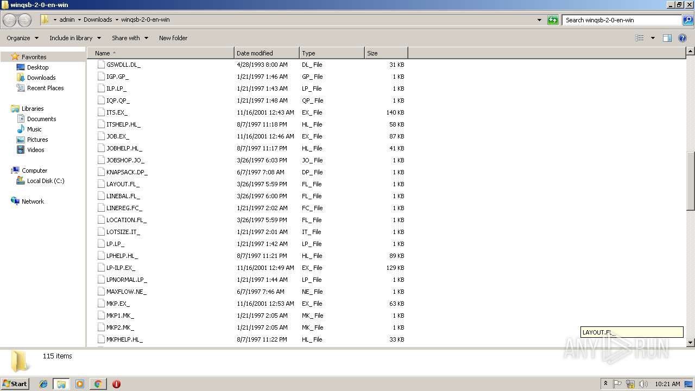Viewport: 695px width, 391px height.
Task: Select the file KNAPSACK.DP_
Action: (127, 172)
